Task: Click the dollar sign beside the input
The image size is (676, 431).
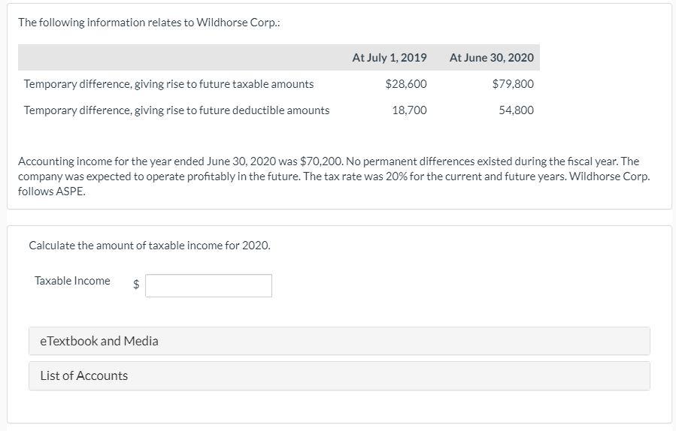Action: [136, 284]
